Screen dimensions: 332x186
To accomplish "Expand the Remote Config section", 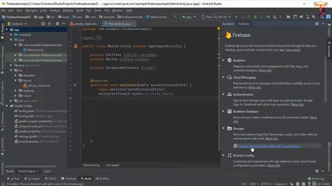I will pos(224,155).
